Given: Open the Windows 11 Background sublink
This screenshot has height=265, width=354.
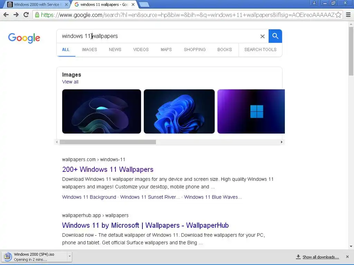Looking at the screenshot, I should (89, 197).
